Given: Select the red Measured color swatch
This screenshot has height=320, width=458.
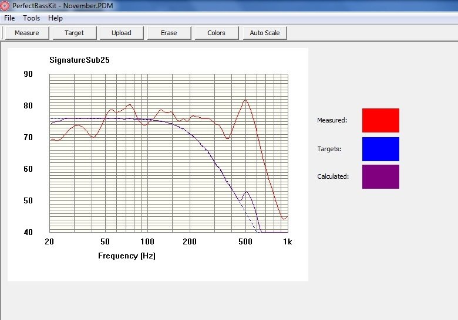Looking at the screenshot, I should tap(380, 120).
